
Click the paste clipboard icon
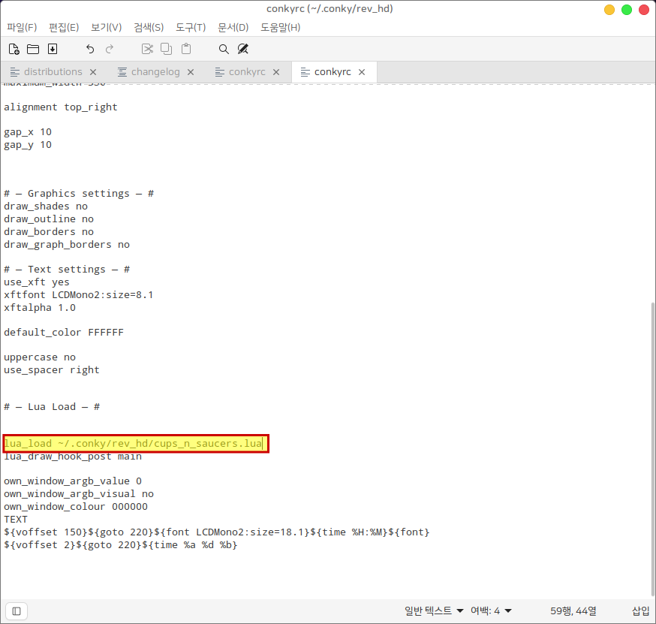(186, 49)
